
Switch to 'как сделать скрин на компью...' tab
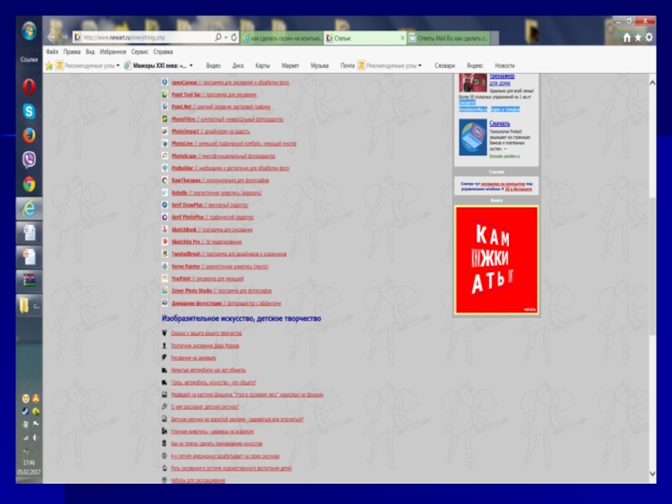pyautogui.click(x=282, y=38)
